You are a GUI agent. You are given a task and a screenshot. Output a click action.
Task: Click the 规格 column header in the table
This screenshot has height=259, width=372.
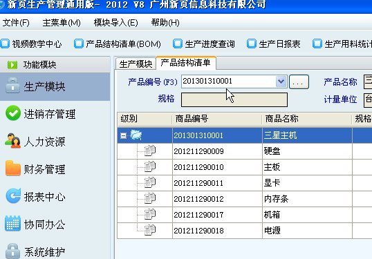click(x=362, y=119)
